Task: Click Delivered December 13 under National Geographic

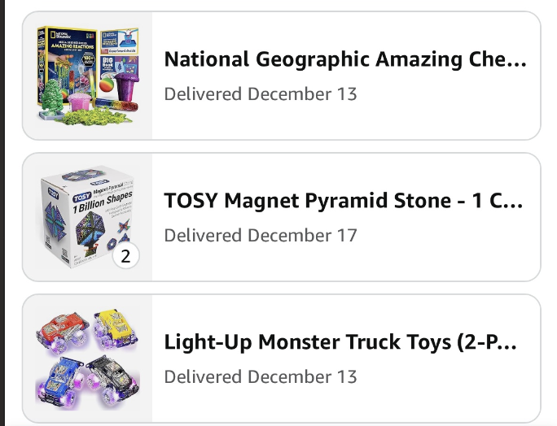Action: click(x=261, y=93)
